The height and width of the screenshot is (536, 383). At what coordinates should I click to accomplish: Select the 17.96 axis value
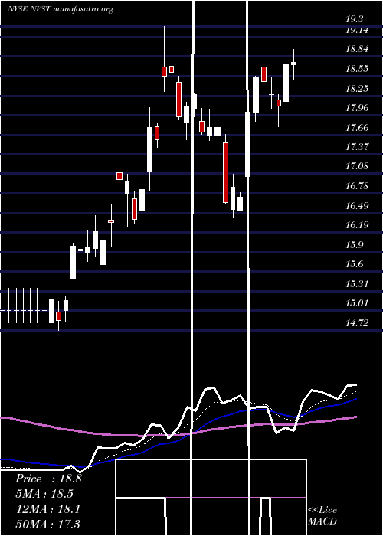click(x=357, y=108)
